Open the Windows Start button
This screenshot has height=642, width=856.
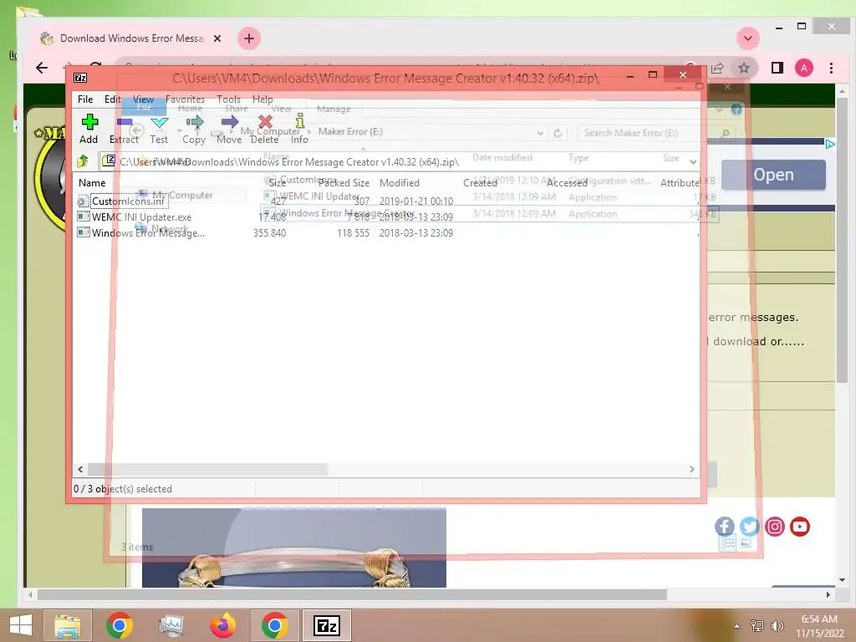pos(20,625)
